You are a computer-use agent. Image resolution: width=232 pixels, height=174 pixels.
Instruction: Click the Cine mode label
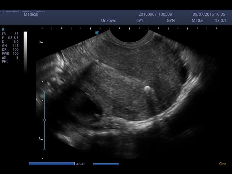[223, 164]
